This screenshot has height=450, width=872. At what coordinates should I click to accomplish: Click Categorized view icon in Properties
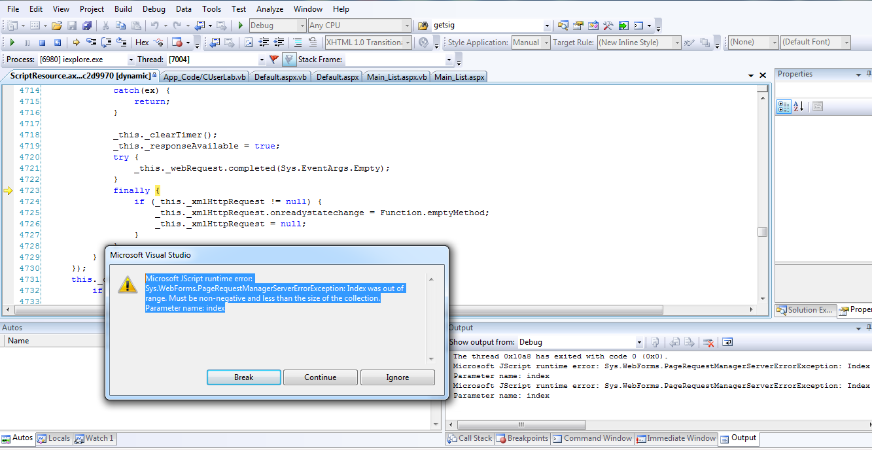point(784,107)
